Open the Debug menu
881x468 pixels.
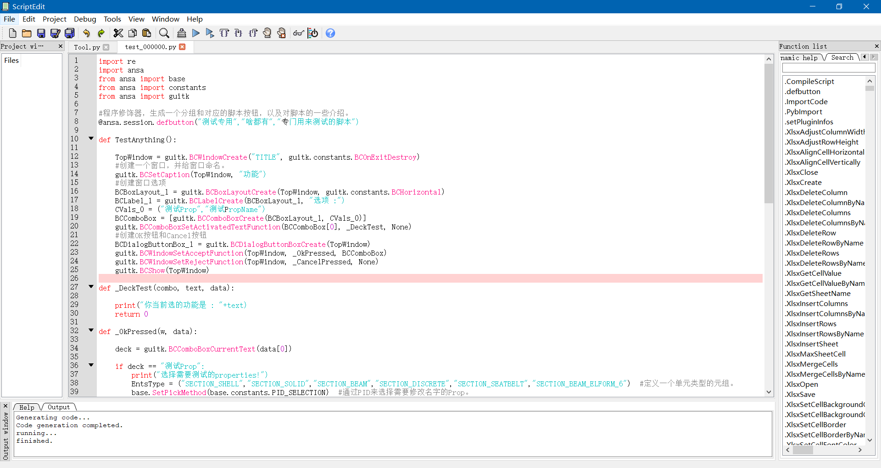85,19
